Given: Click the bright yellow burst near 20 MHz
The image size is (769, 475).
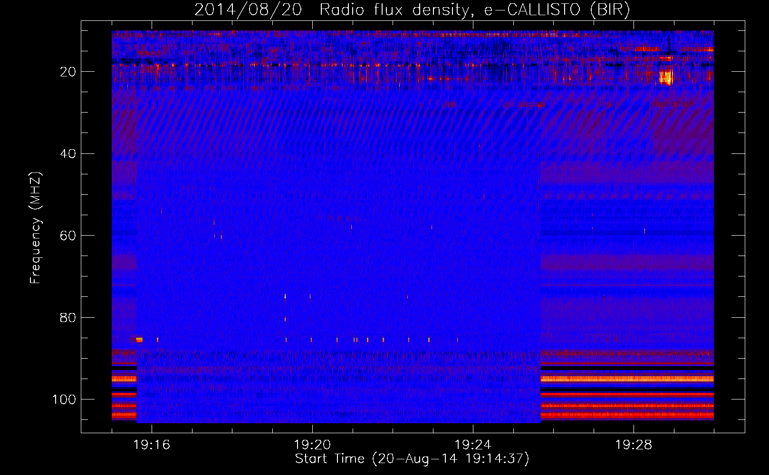Looking at the screenshot, I should [x=666, y=77].
